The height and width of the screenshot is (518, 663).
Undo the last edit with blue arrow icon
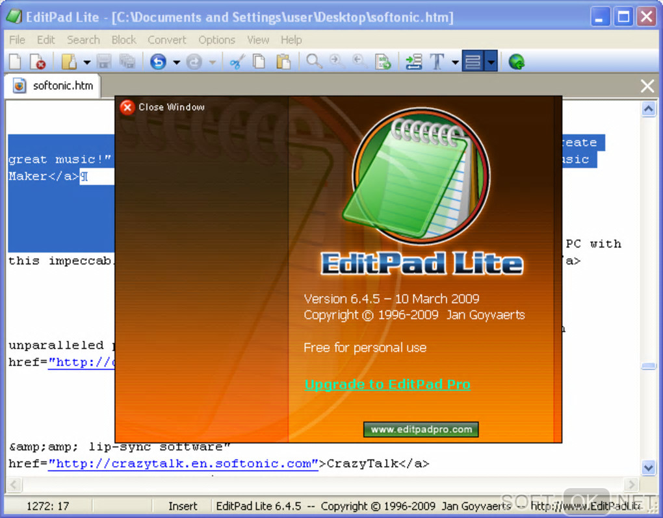pos(158,62)
